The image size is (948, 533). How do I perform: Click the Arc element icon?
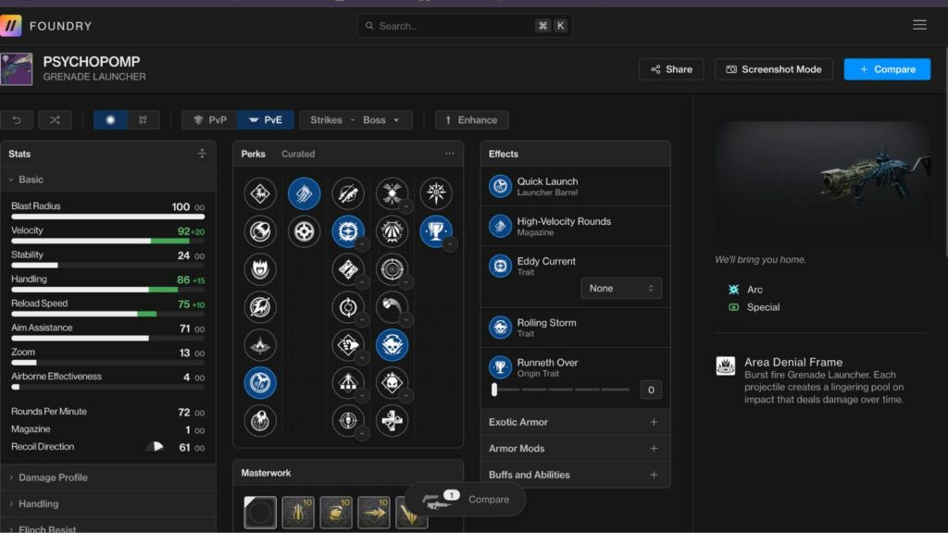click(733, 290)
